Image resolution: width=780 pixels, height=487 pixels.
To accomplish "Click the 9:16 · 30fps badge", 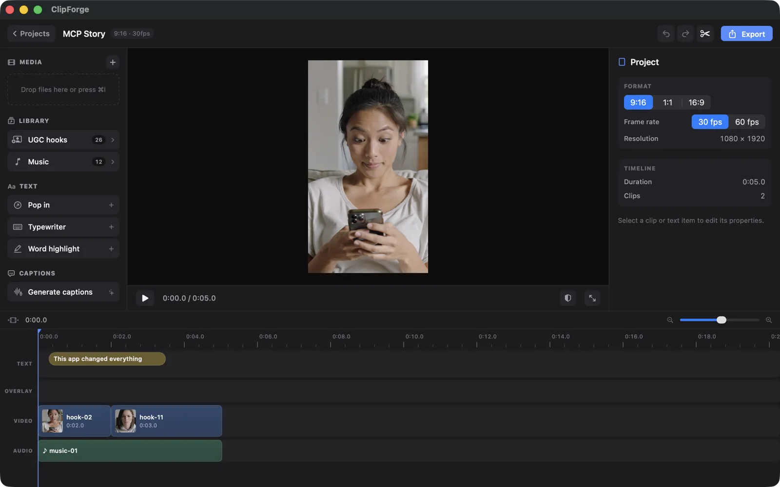I will coord(132,34).
